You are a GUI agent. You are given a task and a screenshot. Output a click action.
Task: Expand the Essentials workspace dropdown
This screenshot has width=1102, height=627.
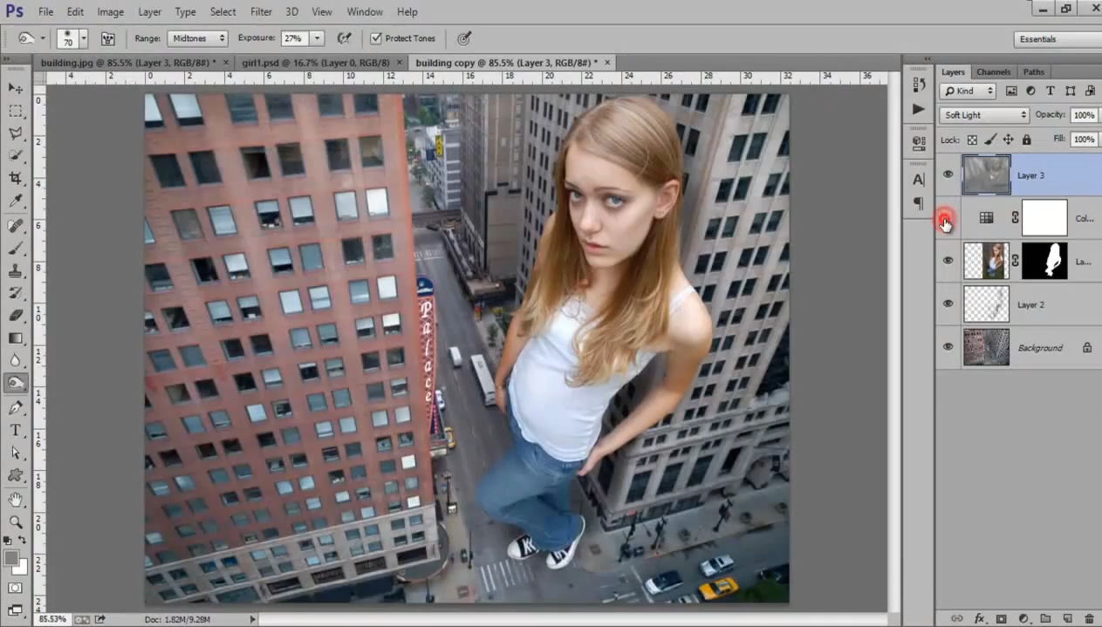tap(1058, 39)
